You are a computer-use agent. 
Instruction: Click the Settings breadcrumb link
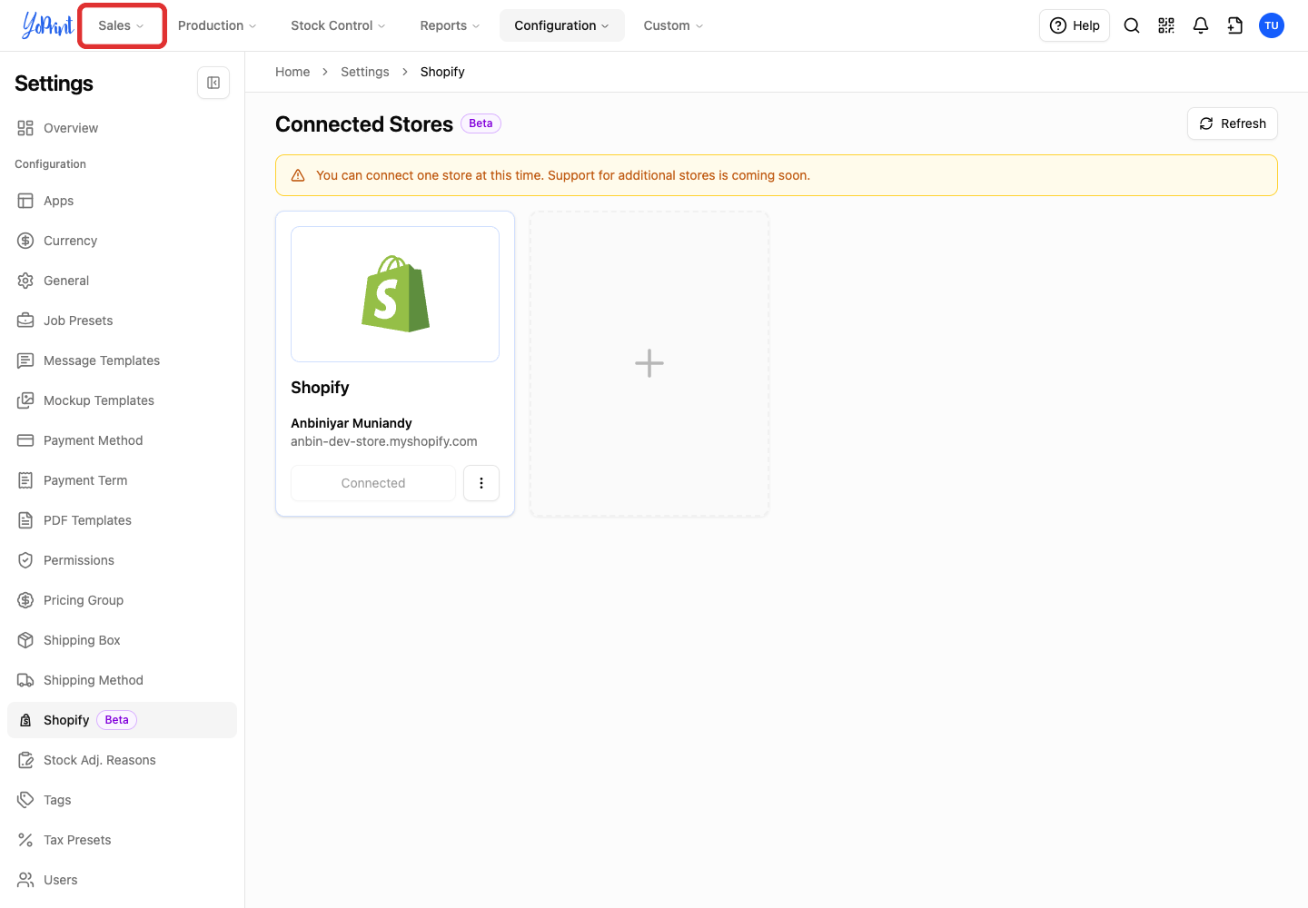[365, 72]
